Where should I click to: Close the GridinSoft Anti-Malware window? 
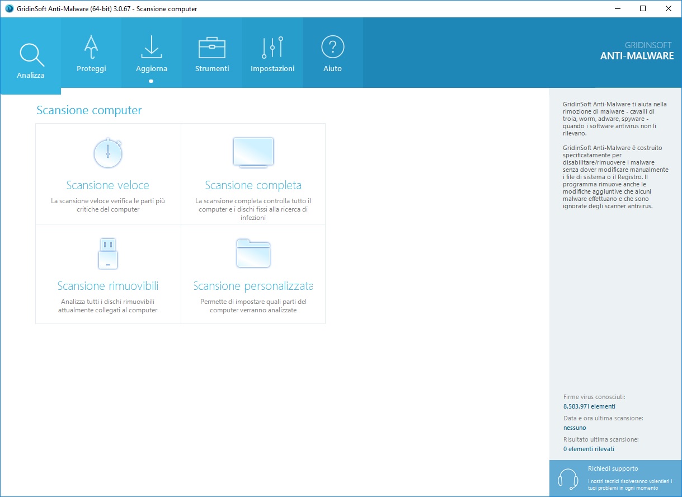(x=669, y=8)
